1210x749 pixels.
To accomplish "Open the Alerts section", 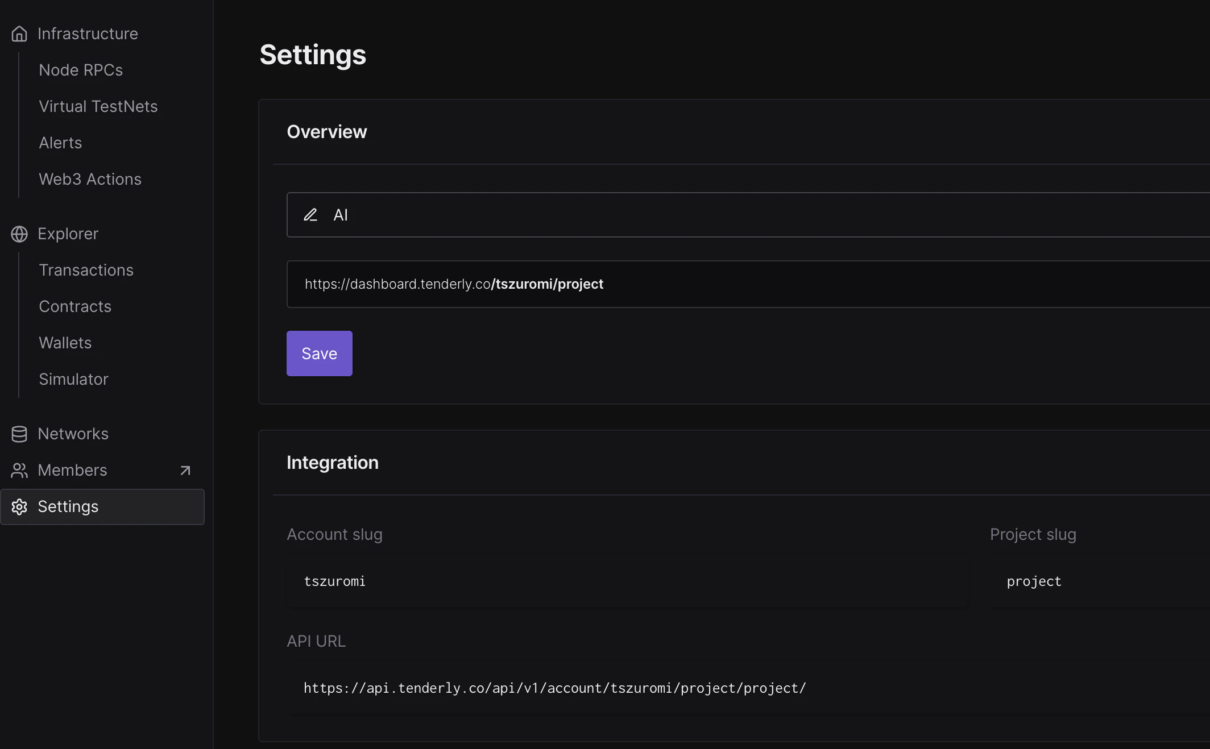I will 60,143.
